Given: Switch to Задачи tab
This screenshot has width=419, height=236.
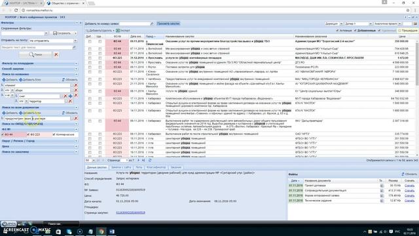Looking at the screenshot, I should 176,167.
